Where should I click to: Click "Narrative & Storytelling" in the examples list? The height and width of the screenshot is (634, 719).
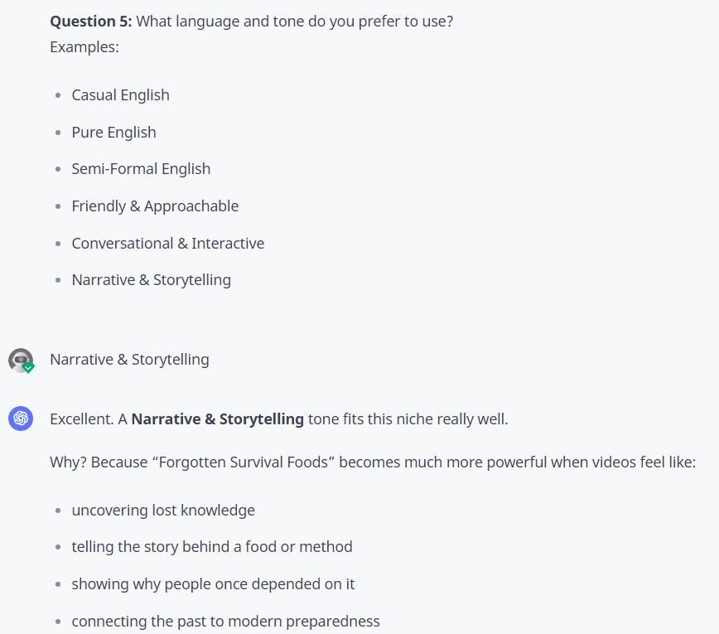151,280
